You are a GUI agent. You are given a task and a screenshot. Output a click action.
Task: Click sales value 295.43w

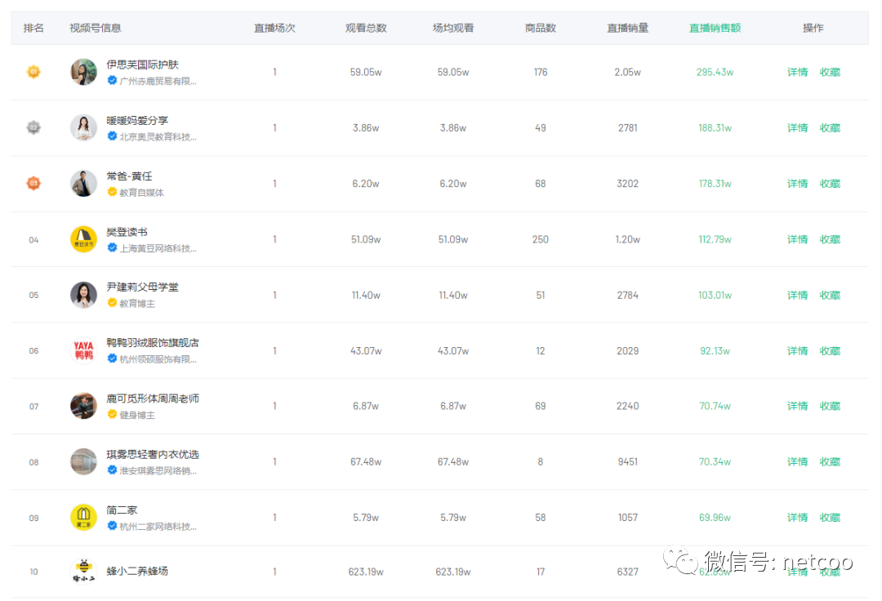715,72
